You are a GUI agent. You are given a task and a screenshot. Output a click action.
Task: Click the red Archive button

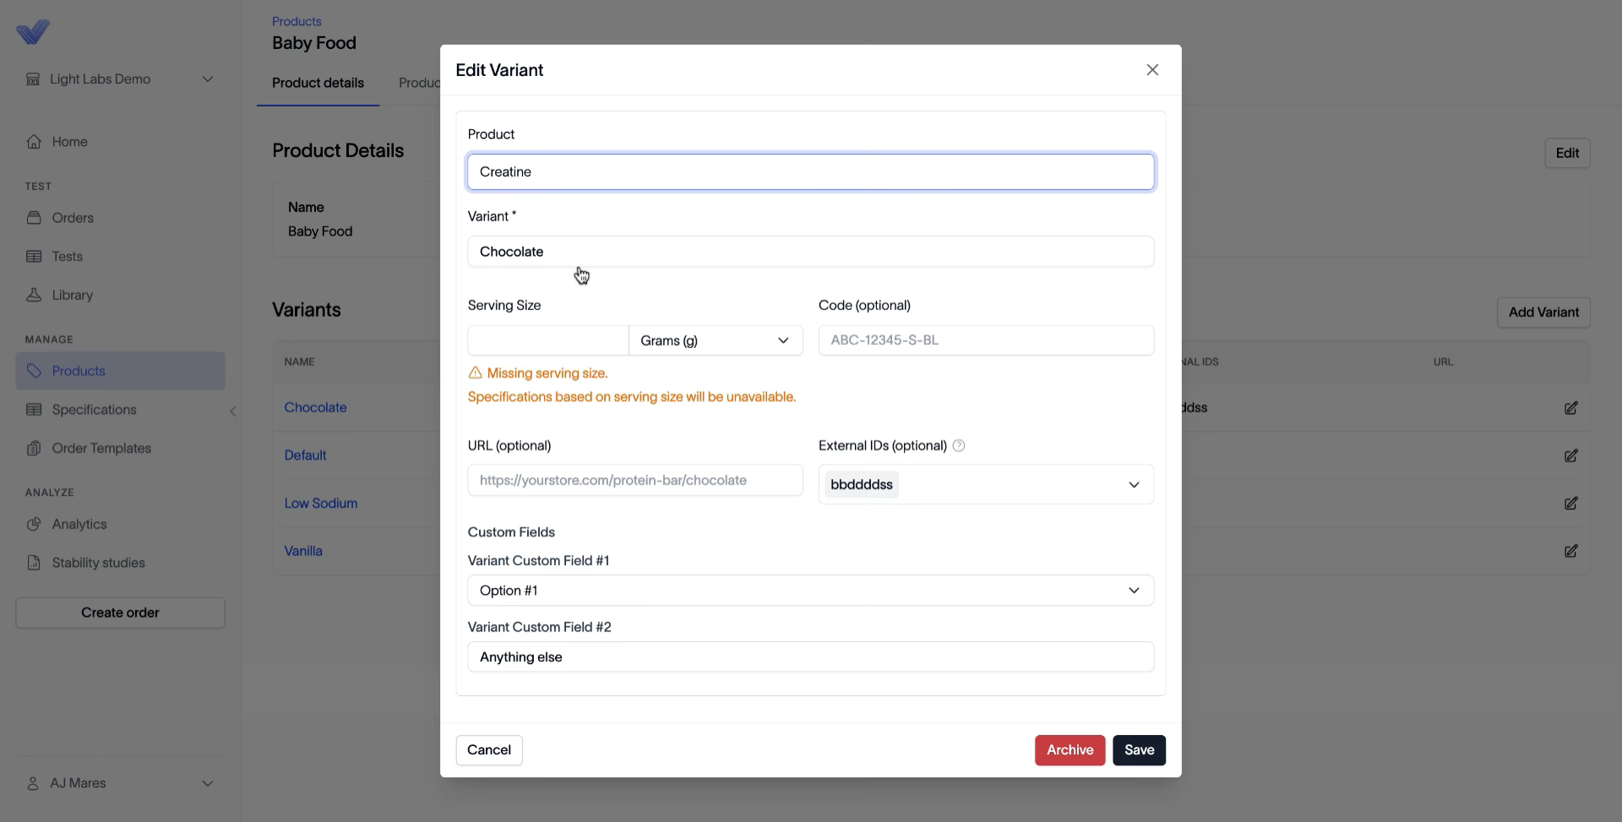click(1070, 750)
